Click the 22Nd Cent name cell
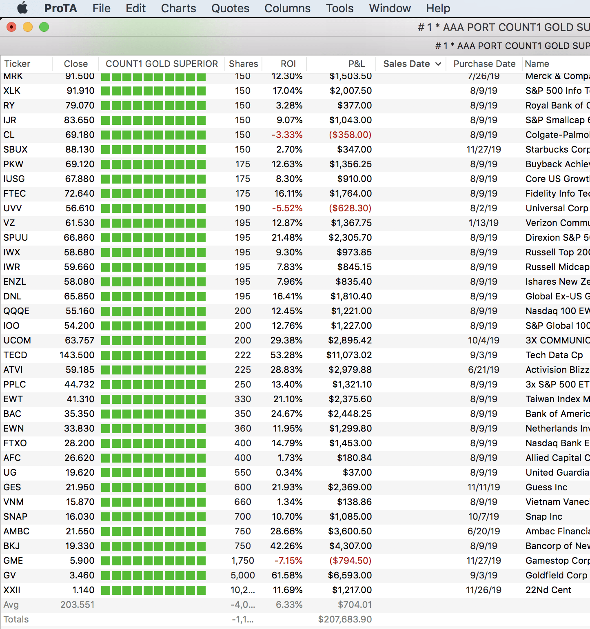Image resolution: width=590 pixels, height=629 pixels. pyautogui.click(x=548, y=590)
